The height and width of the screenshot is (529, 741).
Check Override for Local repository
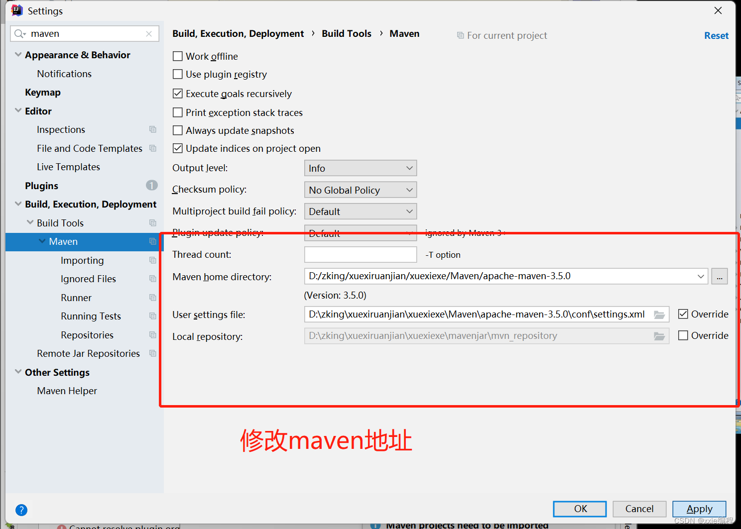pos(683,335)
